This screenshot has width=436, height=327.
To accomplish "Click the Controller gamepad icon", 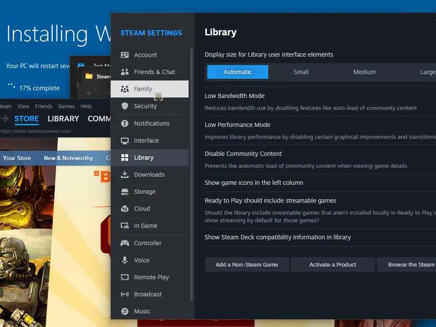I will [x=125, y=243].
